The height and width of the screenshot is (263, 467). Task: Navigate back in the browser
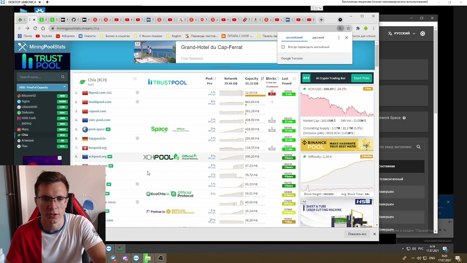point(20,28)
